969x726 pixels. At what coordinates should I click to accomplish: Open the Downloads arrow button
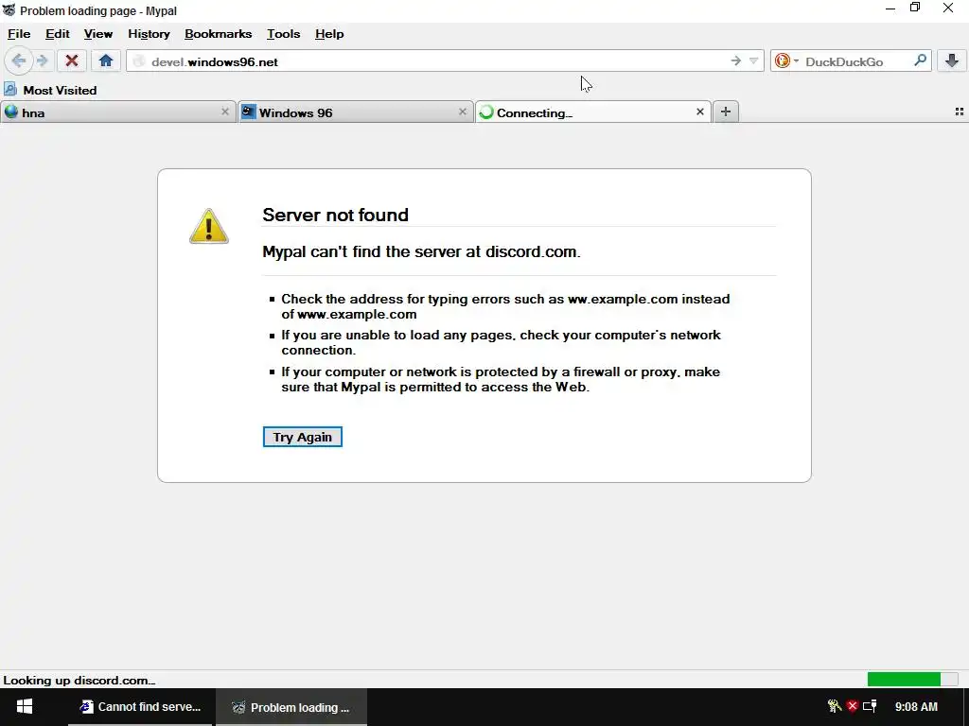(x=952, y=60)
